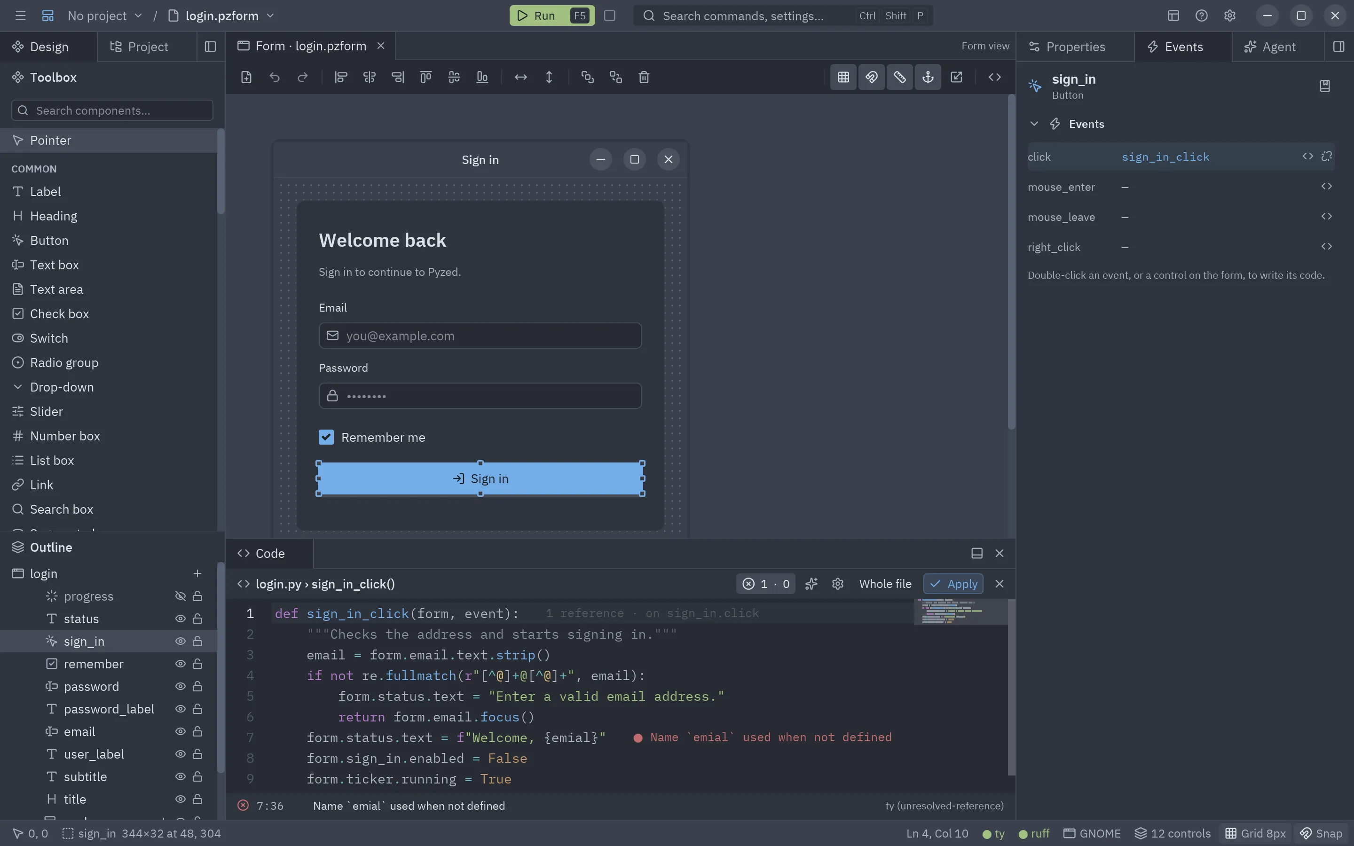The image size is (1354, 846).
Task: Click Apply in the code editor
Action: pyautogui.click(x=953, y=584)
